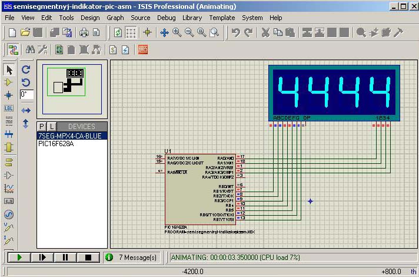Click the horizontal mirror flip icon
The width and height of the screenshot is (419, 277).
pyautogui.click(x=26, y=111)
